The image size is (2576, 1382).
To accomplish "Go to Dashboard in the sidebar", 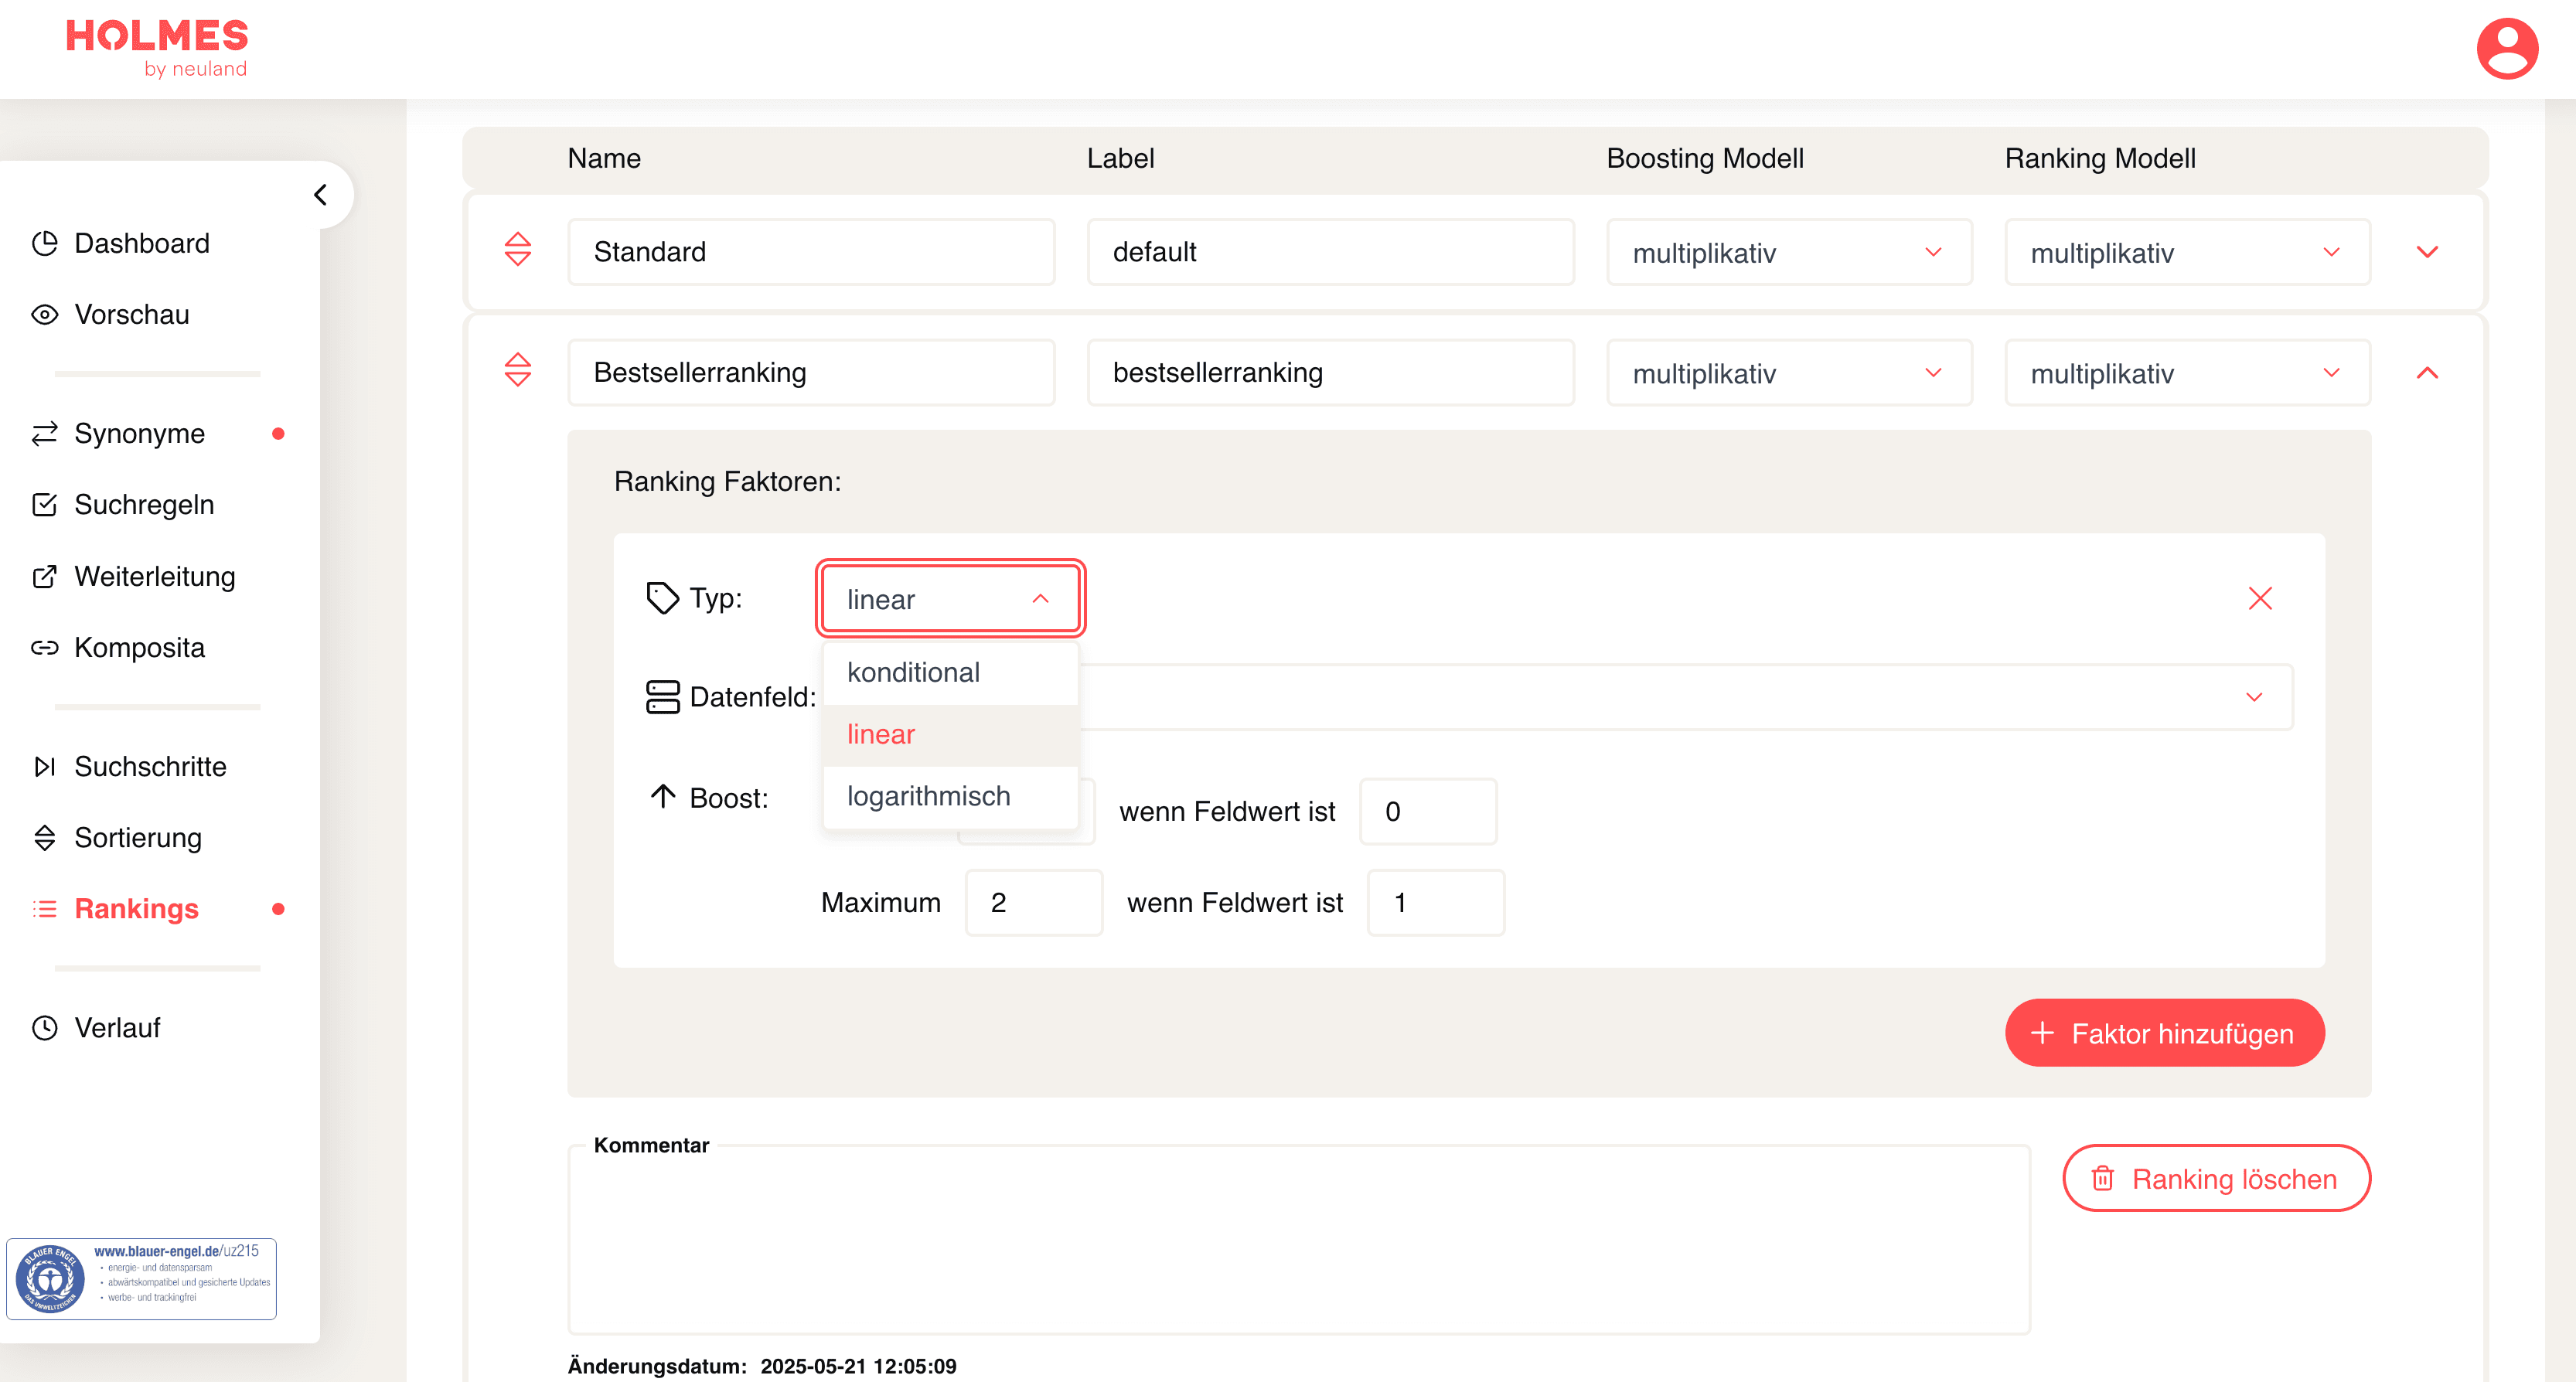I will (x=142, y=243).
